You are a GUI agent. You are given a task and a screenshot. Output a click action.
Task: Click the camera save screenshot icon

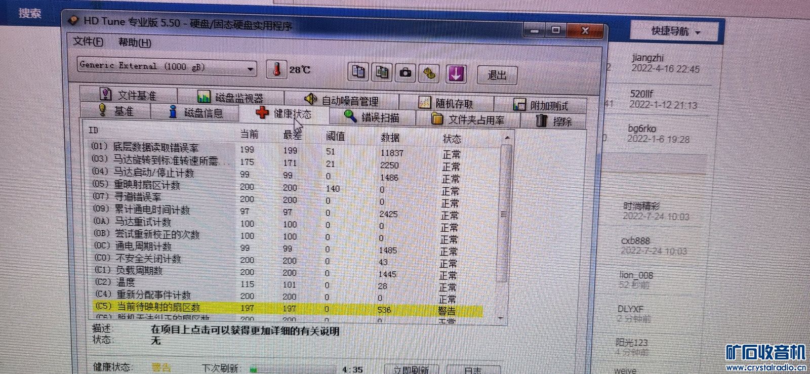coord(406,73)
